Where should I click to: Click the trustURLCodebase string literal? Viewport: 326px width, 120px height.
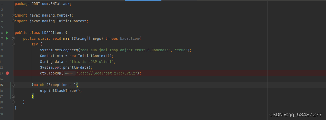pyautogui.click(x=125, y=50)
